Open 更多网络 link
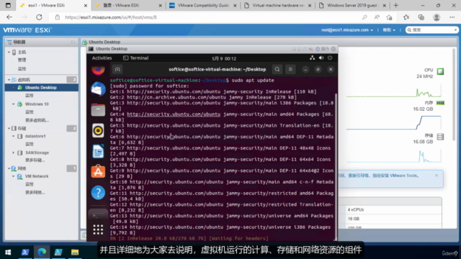The width and height of the screenshot is (461, 259). click(35, 192)
